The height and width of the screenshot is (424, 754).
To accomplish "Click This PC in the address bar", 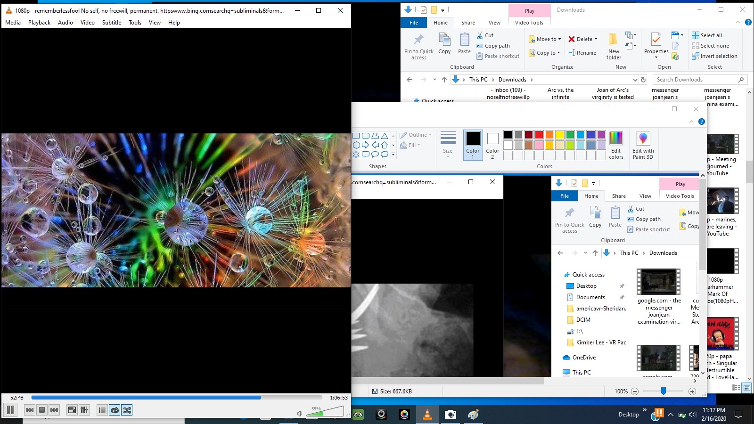I will (478, 80).
